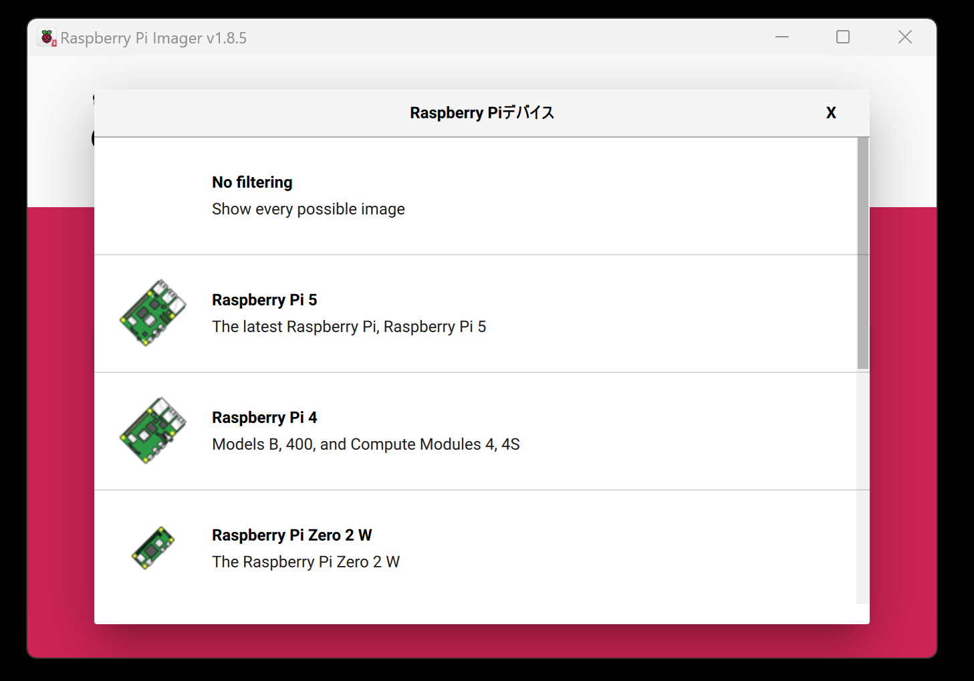
Task: Click the Raspberry Pi 5 board icon
Action: (153, 313)
